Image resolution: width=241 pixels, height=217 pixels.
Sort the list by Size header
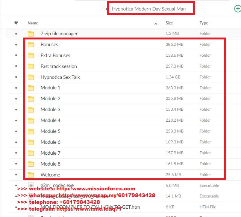[x=169, y=23]
